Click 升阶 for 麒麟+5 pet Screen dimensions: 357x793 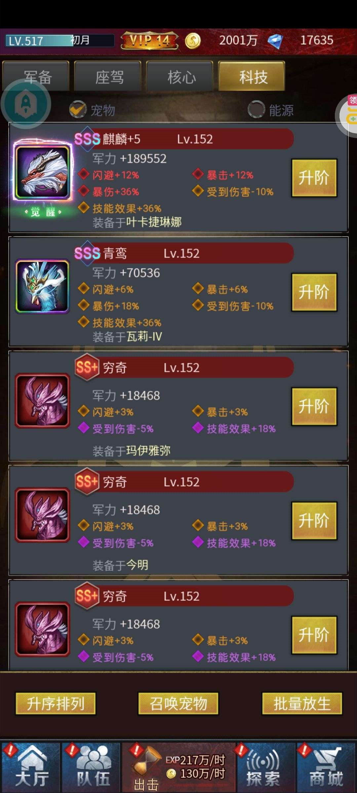tap(314, 178)
